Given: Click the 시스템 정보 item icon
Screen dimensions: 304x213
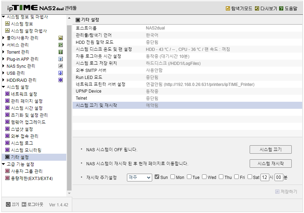Looking at the screenshot, I should (x=7, y=24).
